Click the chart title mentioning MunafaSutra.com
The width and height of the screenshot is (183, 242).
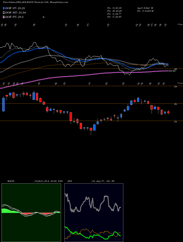(x=36, y=2)
